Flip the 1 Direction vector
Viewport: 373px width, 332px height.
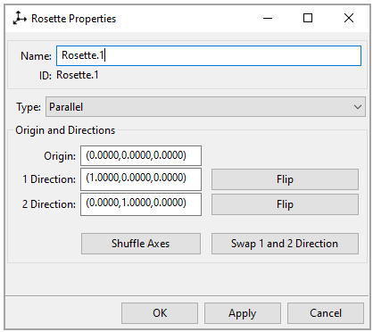click(285, 179)
